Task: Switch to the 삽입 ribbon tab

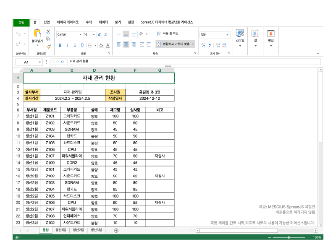Action: [47, 22]
